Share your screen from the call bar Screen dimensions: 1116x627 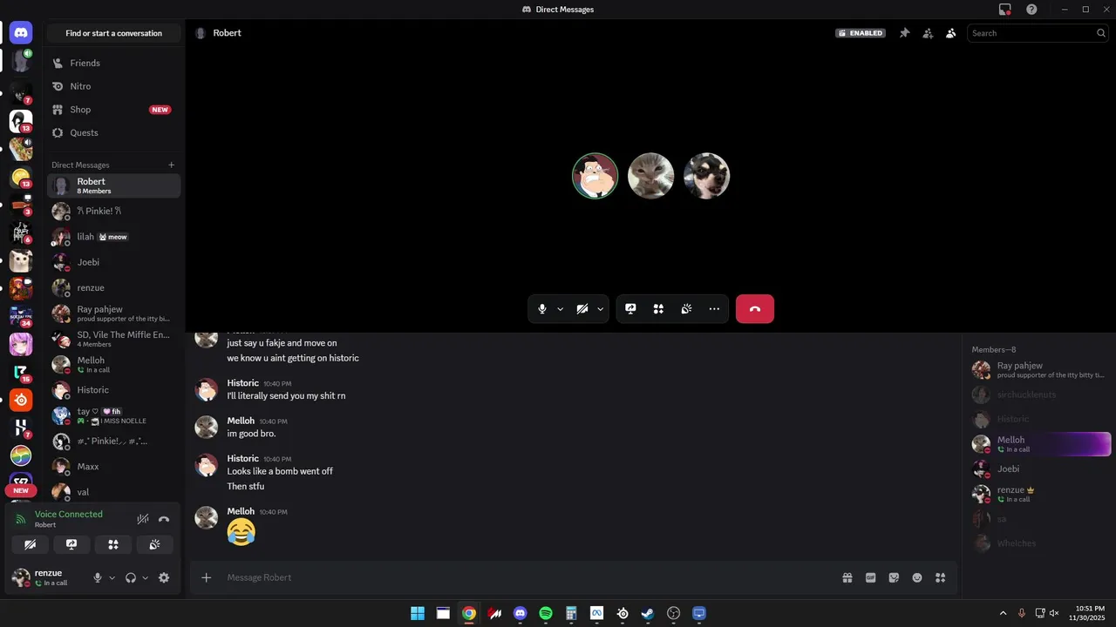coord(630,309)
